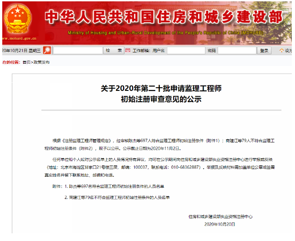This screenshot has height=241, width=295.
Task: Click the 检索 search button
Action: (114, 50)
